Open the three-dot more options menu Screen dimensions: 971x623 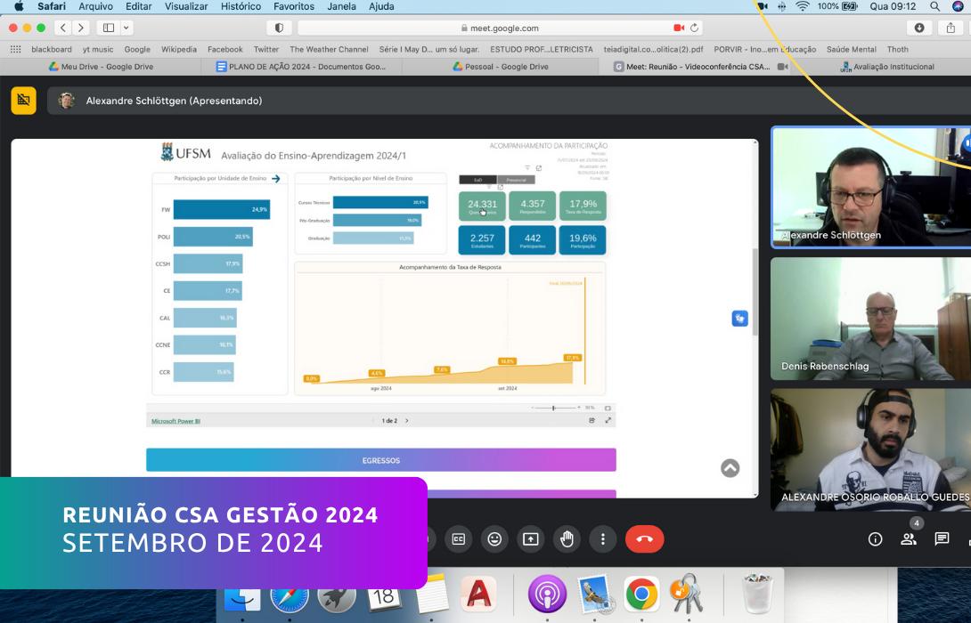[603, 538]
